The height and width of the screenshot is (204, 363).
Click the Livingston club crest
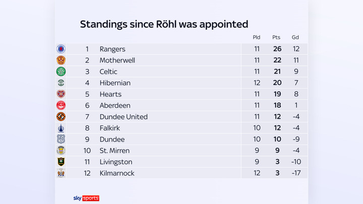coord(61,162)
